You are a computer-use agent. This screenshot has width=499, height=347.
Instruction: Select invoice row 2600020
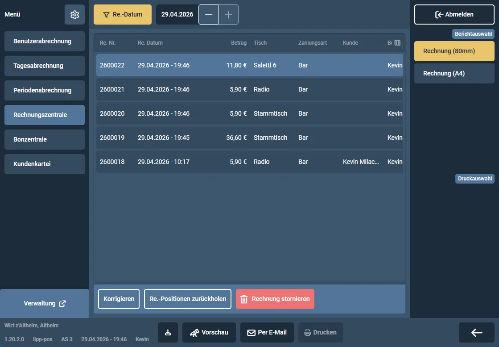[x=250, y=113]
